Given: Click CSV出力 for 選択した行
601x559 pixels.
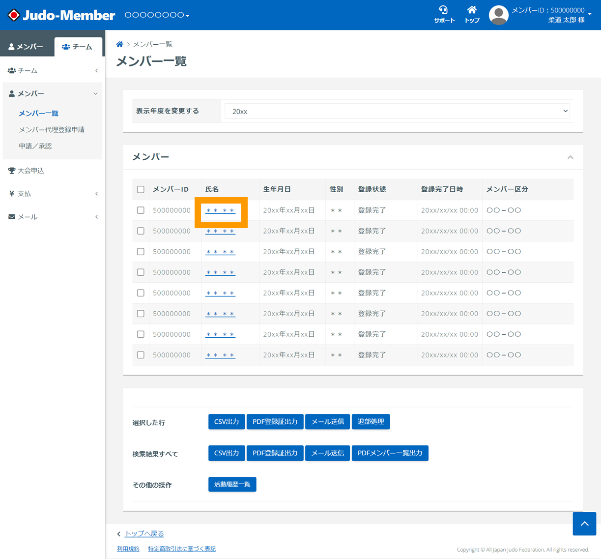Looking at the screenshot, I should 227,422.
